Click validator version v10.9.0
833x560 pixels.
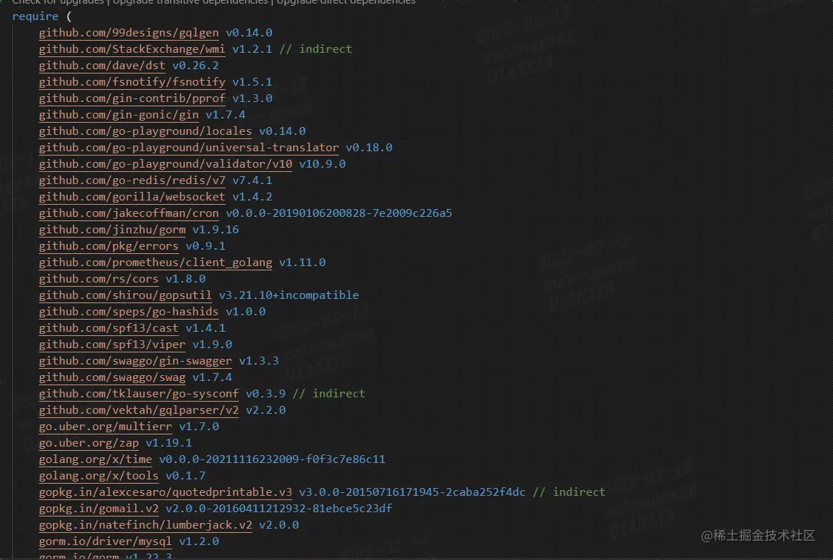[323, 165]
